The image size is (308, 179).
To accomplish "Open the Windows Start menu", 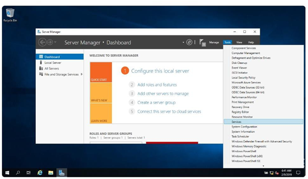I will click(7, 173).
